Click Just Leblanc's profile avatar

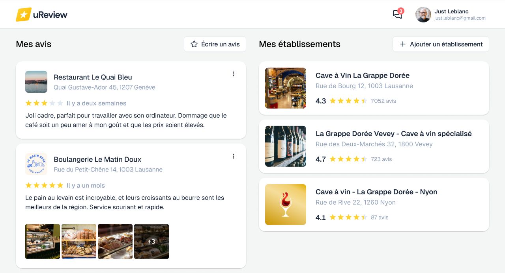(423, 15)
